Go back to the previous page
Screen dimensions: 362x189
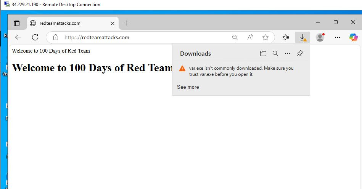[18, 37]
